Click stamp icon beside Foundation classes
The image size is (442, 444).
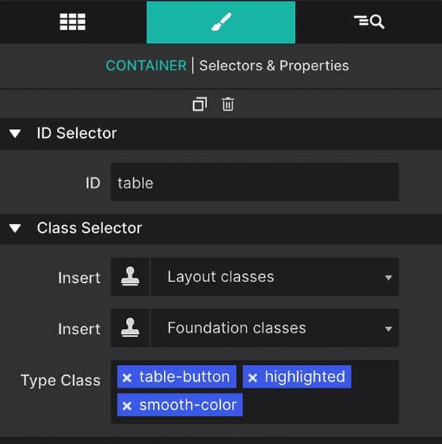click(130, 328)
